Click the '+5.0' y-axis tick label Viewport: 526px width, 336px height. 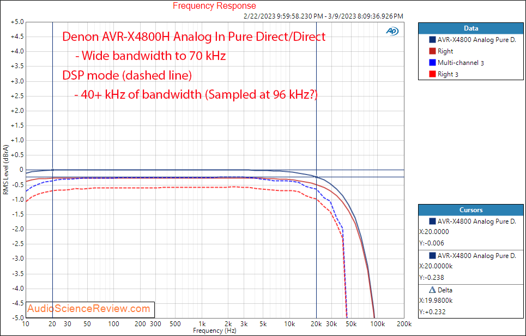pos(17,22)
